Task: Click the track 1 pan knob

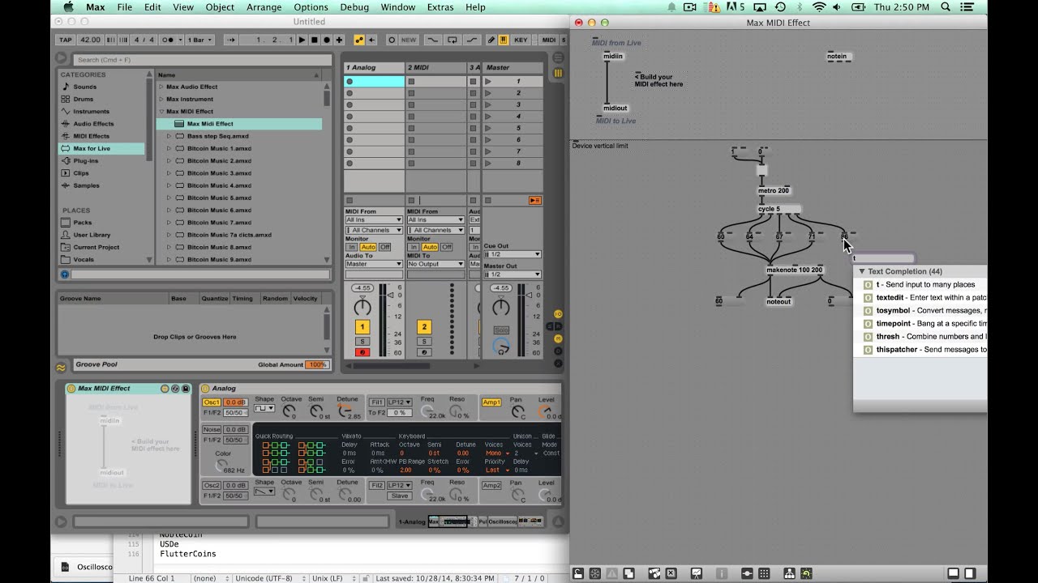Action: 362,307
